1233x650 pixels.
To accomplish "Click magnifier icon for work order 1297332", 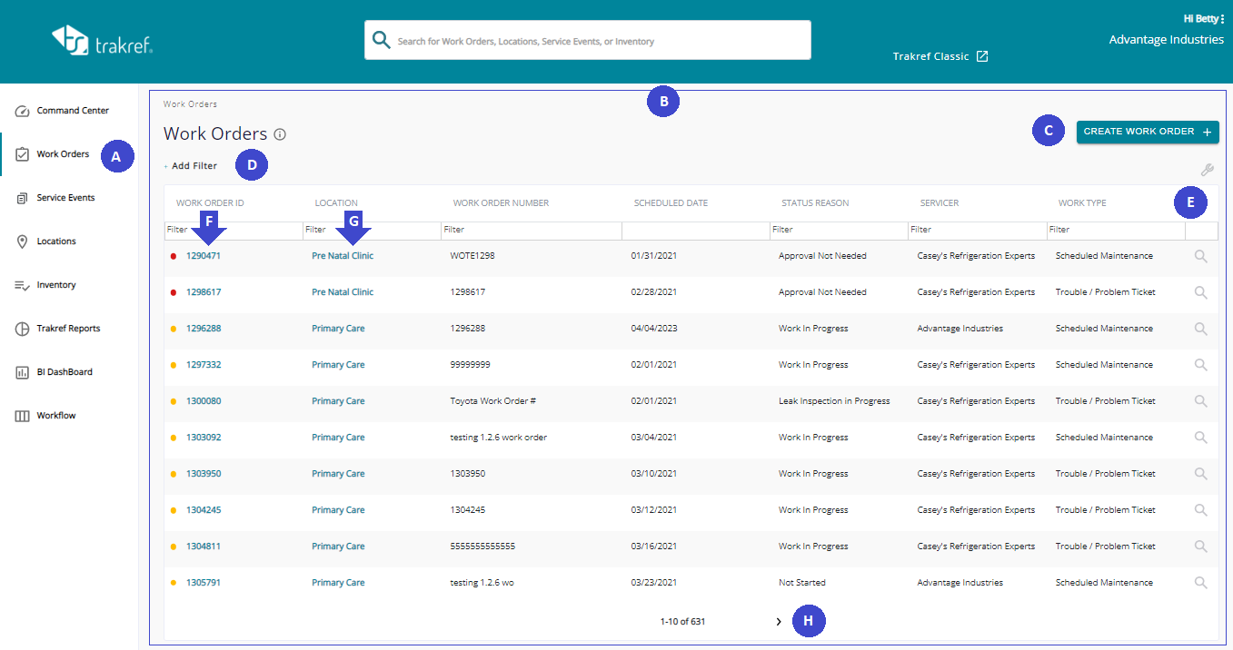I will 1201,365.
